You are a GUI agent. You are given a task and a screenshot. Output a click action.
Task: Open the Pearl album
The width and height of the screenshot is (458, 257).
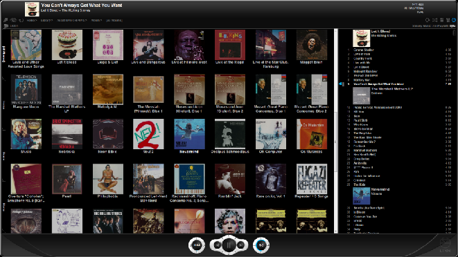(x=67, y=179)
